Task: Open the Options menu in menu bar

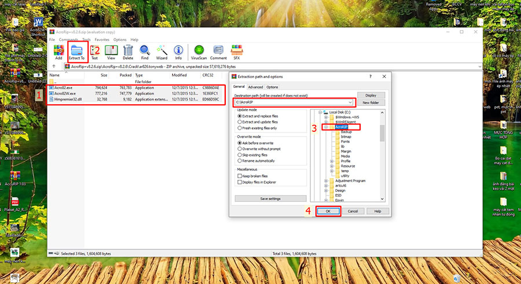Action: pos(120,39)
